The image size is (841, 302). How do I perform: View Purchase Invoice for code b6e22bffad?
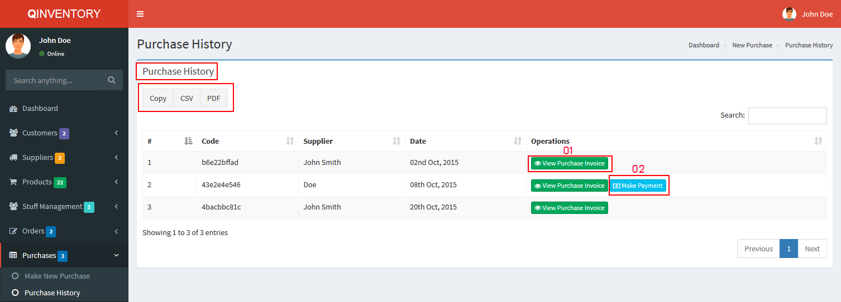[570, 163]
